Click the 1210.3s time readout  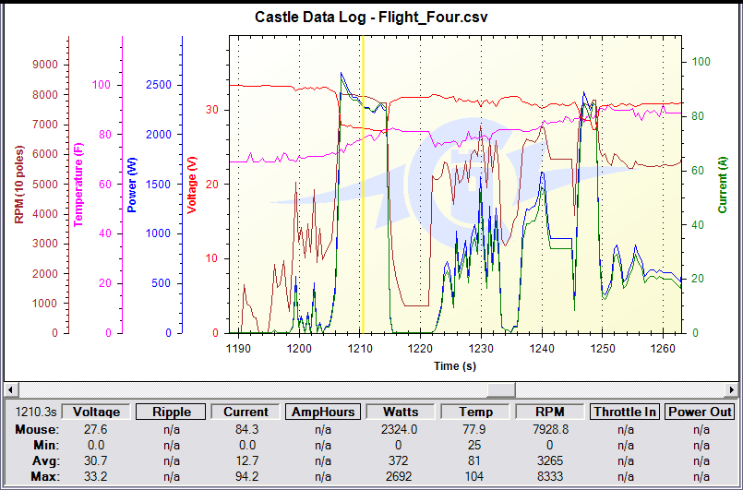coord(36,412)
